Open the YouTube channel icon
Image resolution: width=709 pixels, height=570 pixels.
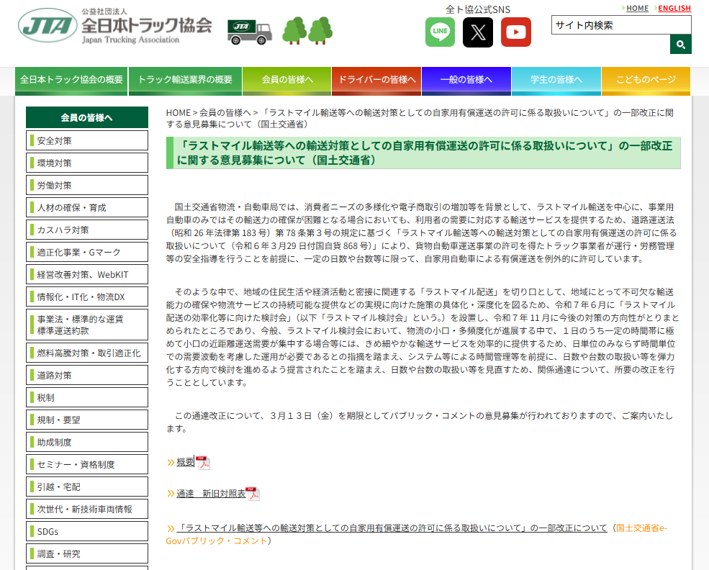(516, 32)
